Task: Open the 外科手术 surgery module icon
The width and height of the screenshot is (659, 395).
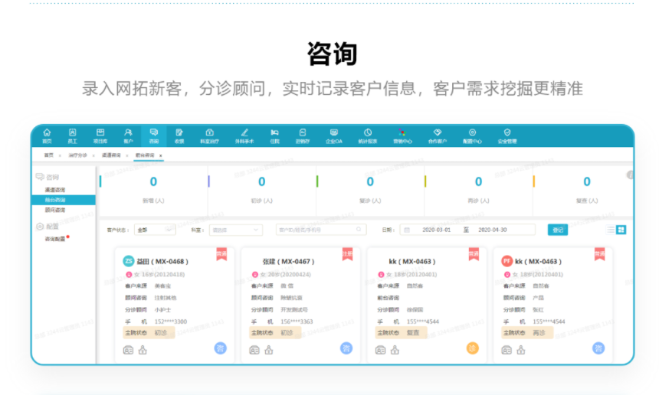Action: click(x=244, y=136)
